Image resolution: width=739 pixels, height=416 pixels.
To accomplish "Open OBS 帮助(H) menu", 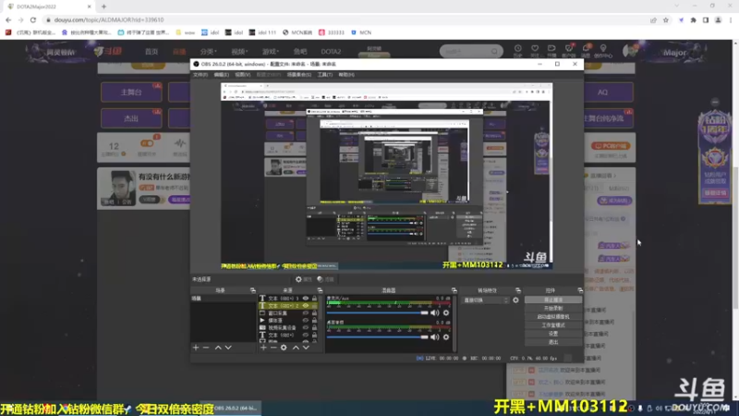I will point(346,75).
